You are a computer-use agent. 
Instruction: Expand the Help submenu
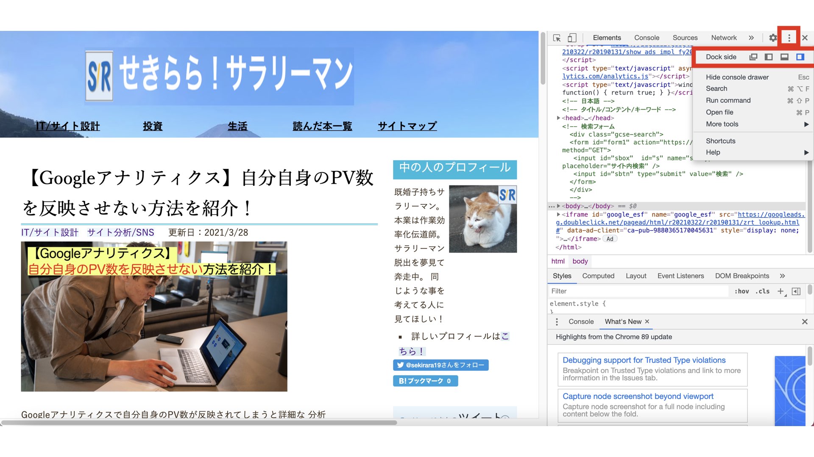tap(753, 152)
